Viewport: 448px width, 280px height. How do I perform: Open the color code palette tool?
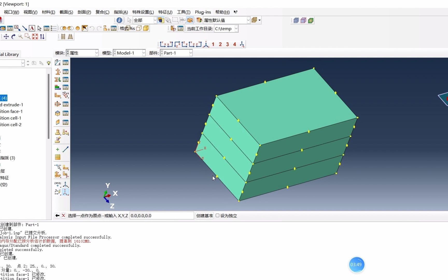[199, 20]
